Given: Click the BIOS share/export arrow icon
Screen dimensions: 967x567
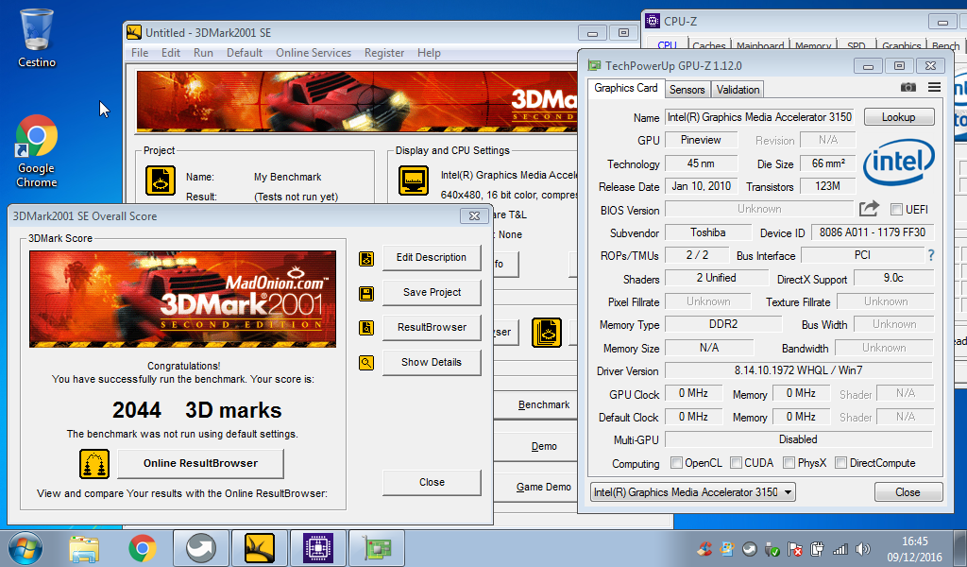Looking at the screenshot, I should 869,209.
